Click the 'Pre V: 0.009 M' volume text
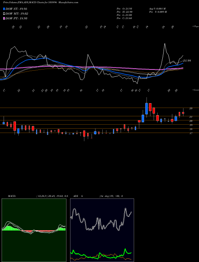The height and width of the screenshot is (262, 199). [x=158, y=12]
